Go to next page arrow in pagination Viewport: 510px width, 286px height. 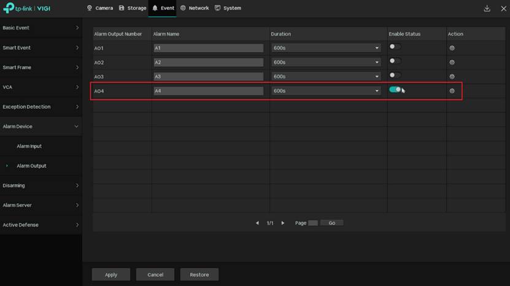[x=282, y=223]
